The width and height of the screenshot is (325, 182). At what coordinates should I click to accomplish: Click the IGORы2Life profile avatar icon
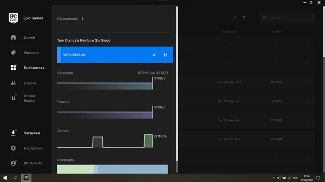pyautogui.click(x=13, y=163)
